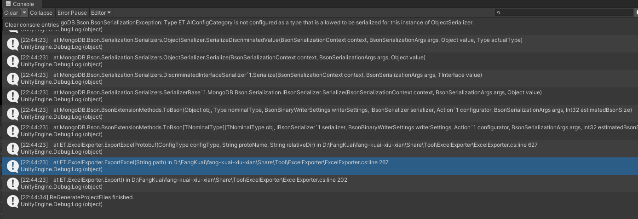Click log icon for SerializeDiscriminatedValue entry

[12, 44]
